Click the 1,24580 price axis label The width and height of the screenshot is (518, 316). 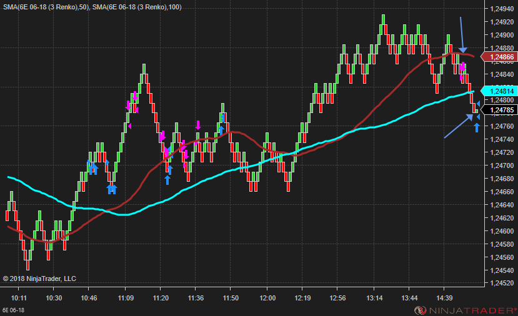[502, 244]
